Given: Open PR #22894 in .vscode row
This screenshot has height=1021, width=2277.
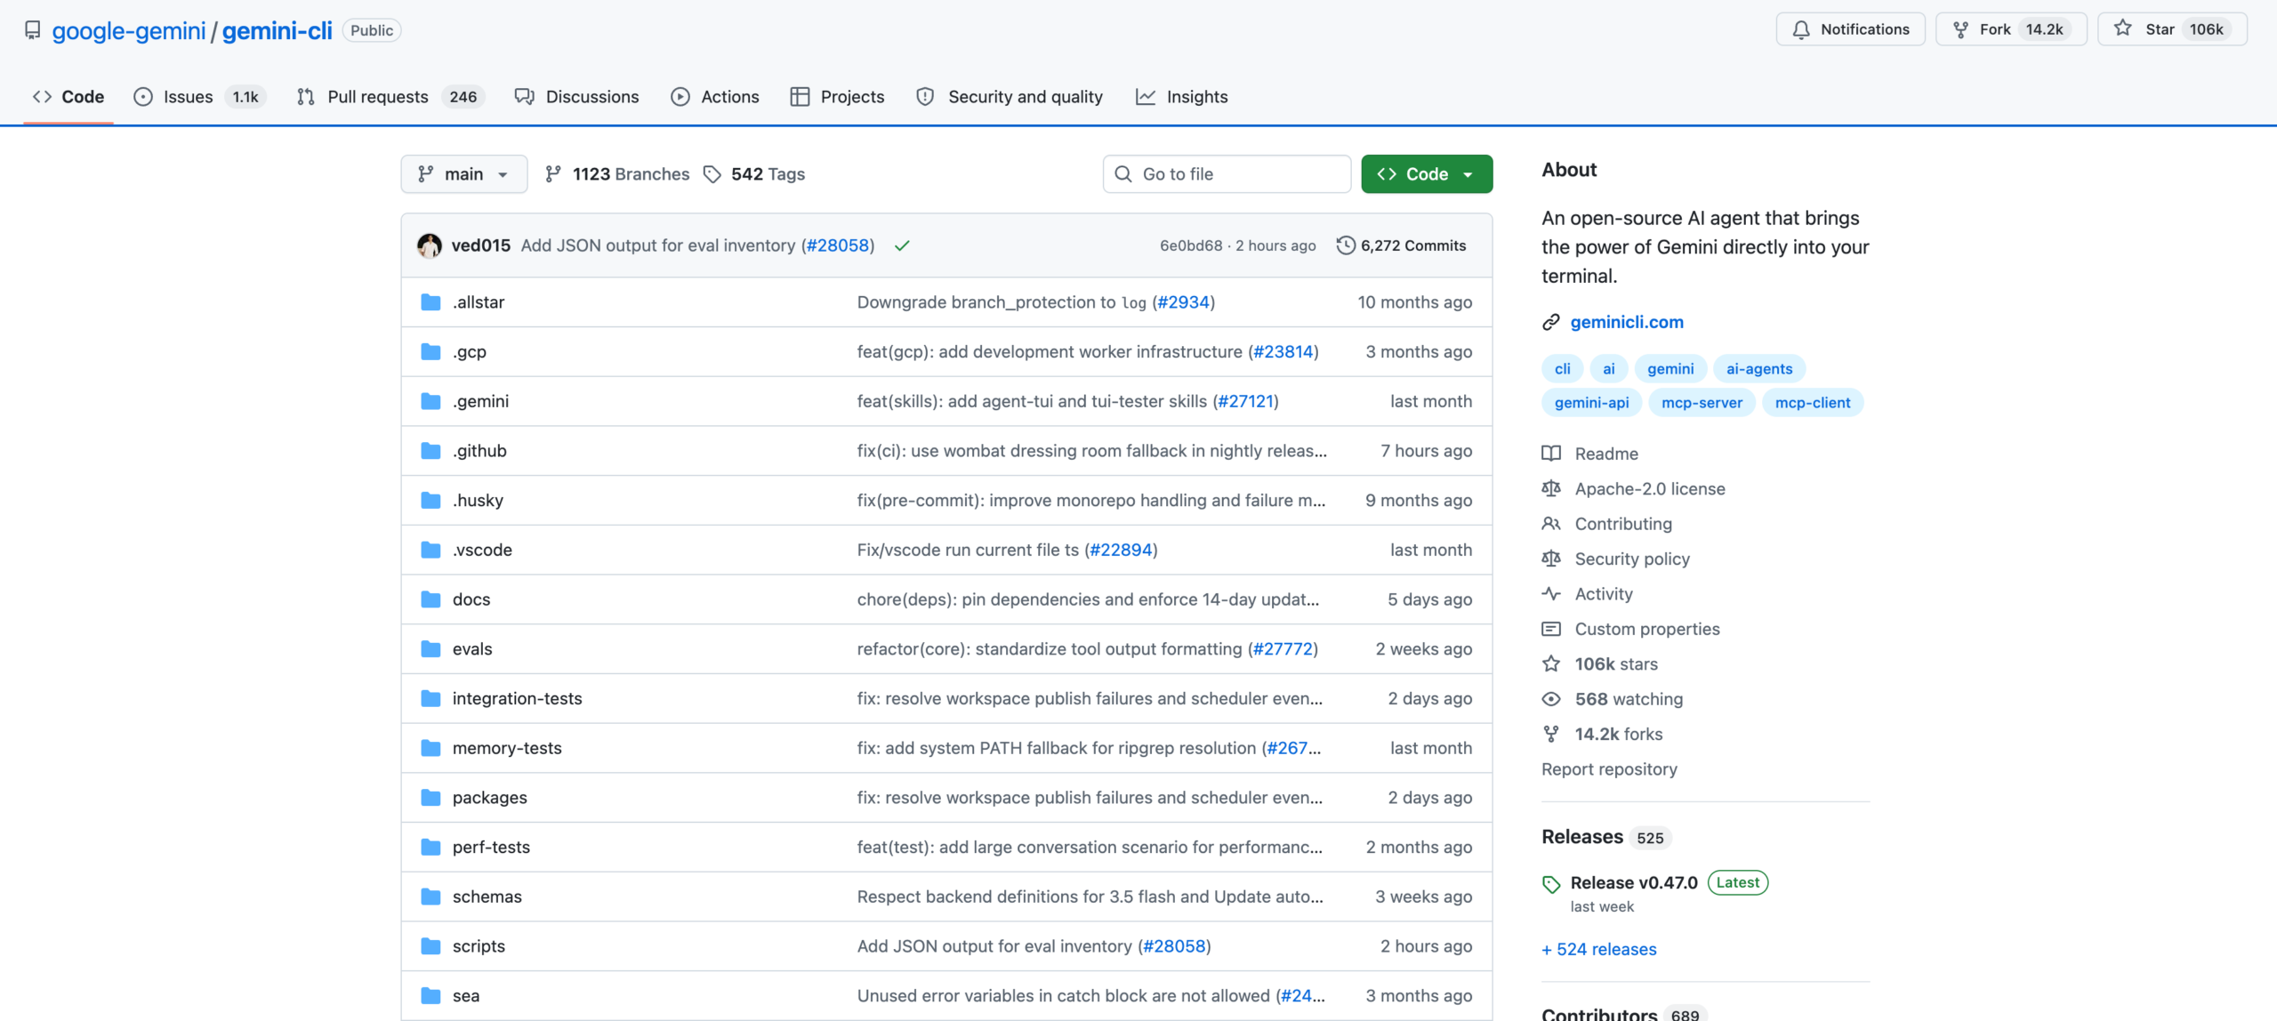Looking at the screenshot, I should click(1121, 551).
